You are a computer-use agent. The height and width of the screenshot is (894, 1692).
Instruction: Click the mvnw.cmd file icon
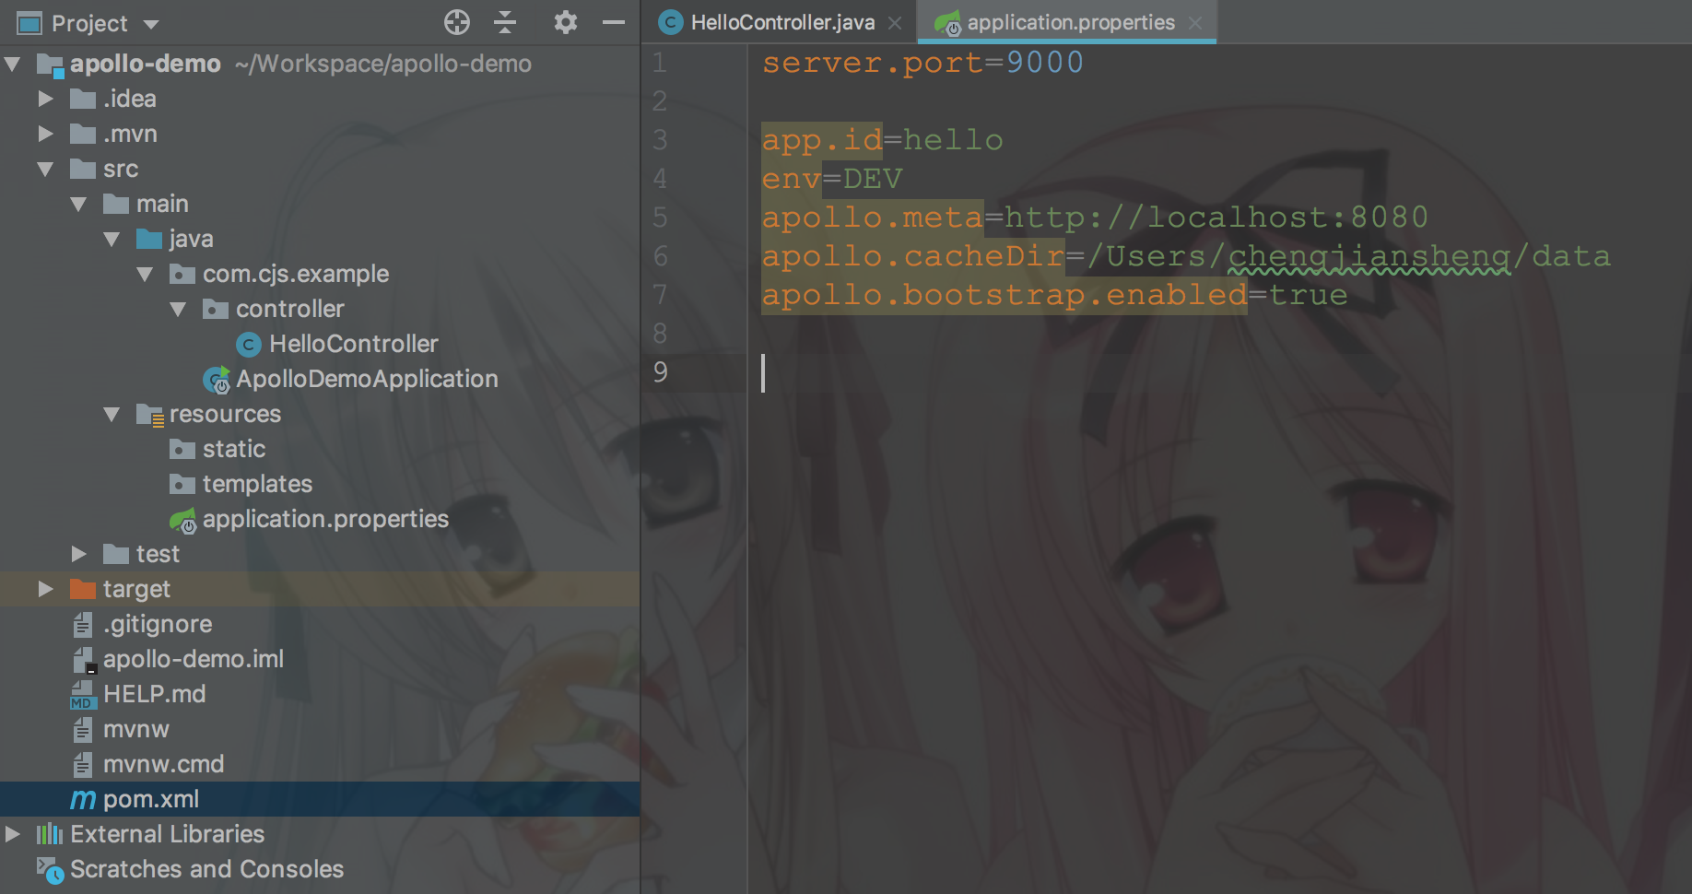click(x=83, y=765)
